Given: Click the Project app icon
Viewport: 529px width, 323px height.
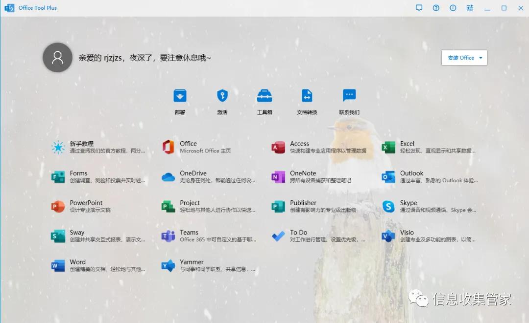Looking at the screenshot, I should pos(168,207).
